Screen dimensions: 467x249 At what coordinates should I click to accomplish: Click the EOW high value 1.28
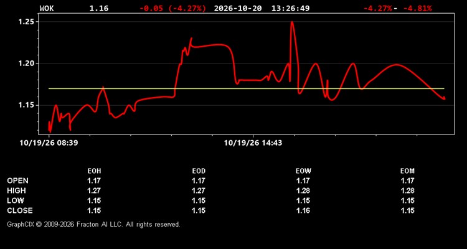[303, 190]
